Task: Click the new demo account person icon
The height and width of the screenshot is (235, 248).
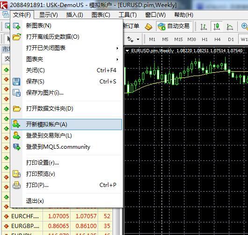Action: pos(16,124)
